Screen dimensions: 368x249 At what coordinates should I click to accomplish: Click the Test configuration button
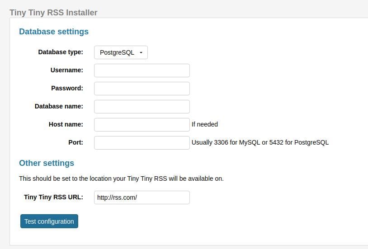[x=49, y=221]
